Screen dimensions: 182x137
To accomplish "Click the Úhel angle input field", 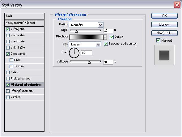I will click(86, 53).
